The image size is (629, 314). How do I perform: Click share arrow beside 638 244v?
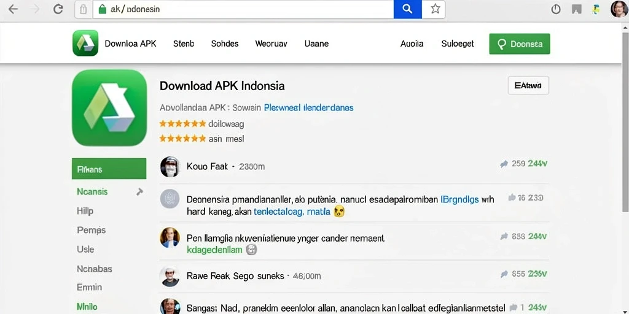tap(504, 236)
